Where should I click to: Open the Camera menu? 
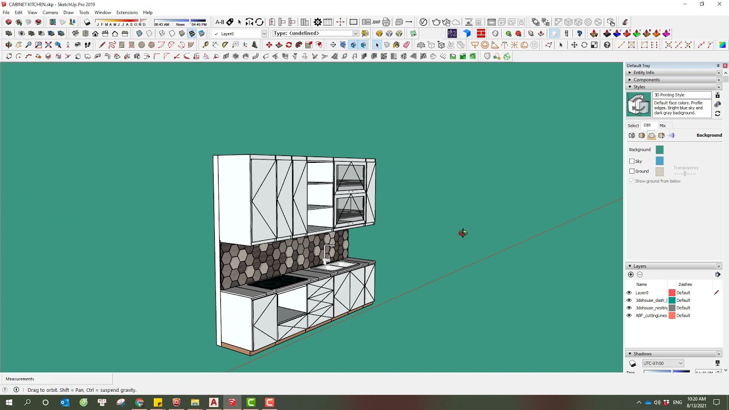click(x=50, y=12)
